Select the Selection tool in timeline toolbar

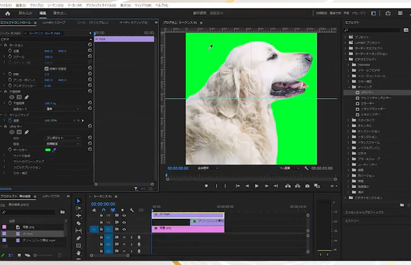(x=79, y=201)
